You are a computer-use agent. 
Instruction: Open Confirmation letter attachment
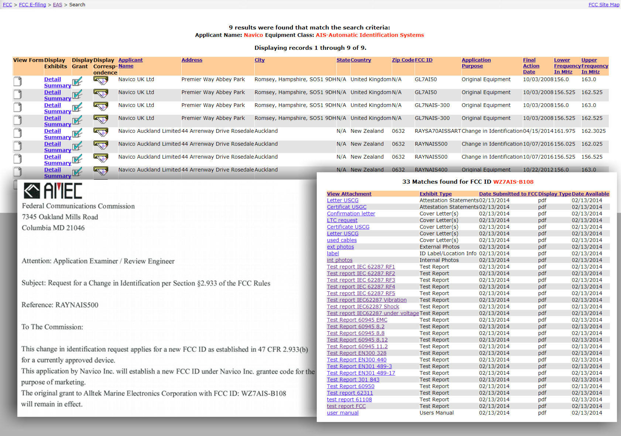tap(351, 214)
